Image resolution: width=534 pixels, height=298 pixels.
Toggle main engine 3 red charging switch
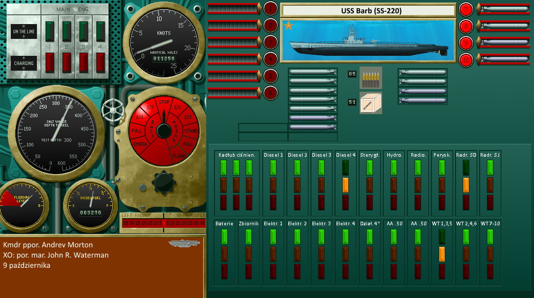pyautogui.click(x=84, y=62)
